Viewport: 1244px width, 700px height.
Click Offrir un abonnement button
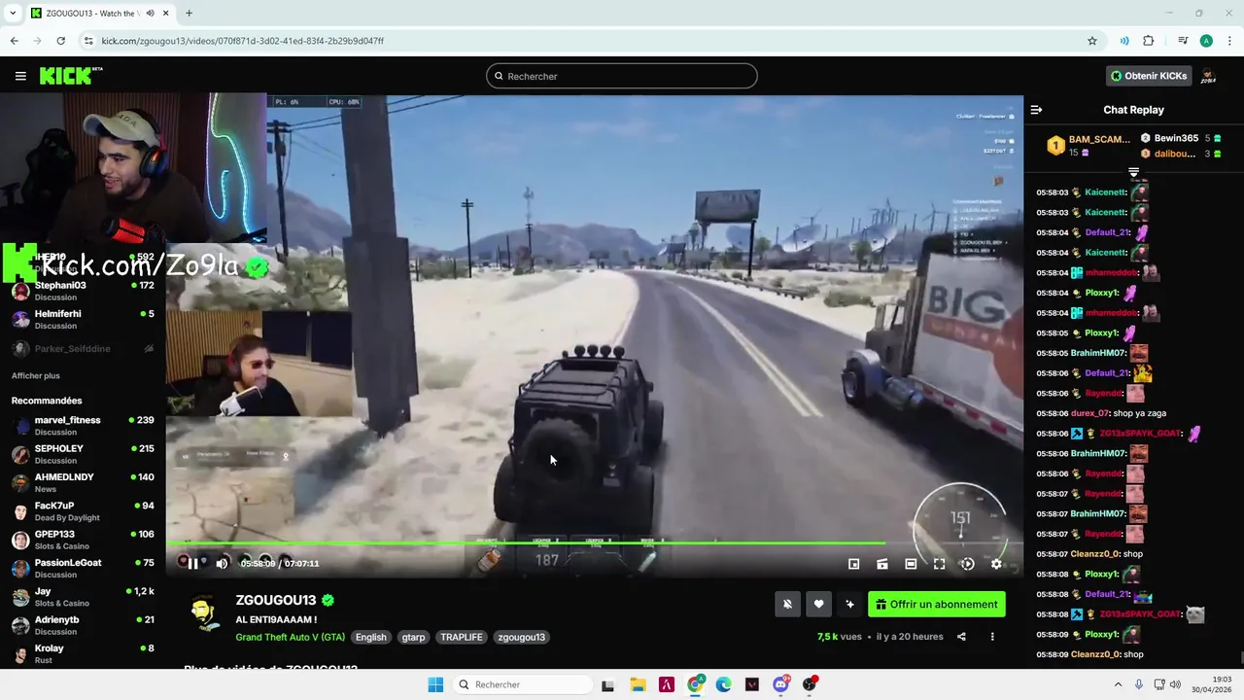[x=937, y=604]
